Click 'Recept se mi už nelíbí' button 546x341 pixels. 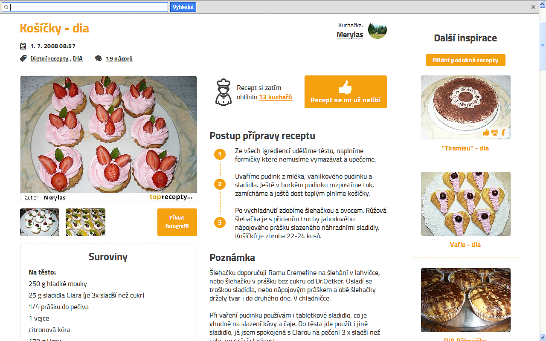pyautogui.click(x=346, y=92)
